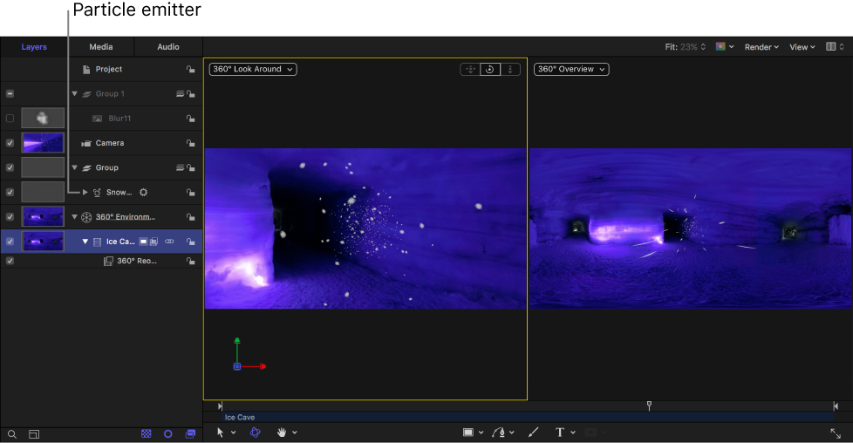
Task: Select the Pan hand tool
Action: pyautogui.click(x=282, y=433)
